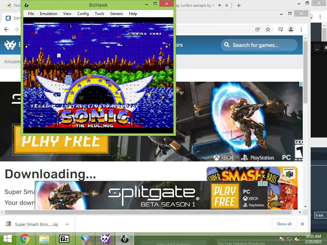Viewport: 327px width, 245px height.
Task: Open the Help menu in BizHawk
Action: tap(133, 14)
